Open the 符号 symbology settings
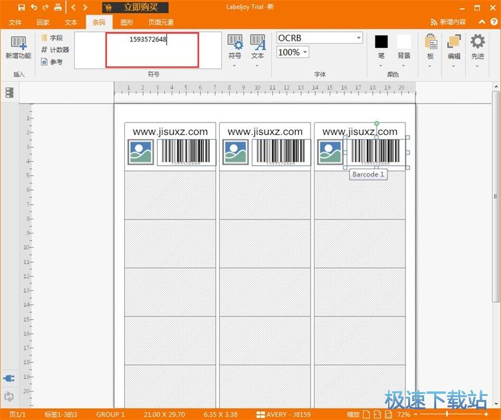The height and width of the screenshot is (420, 501). pos(235,47)
